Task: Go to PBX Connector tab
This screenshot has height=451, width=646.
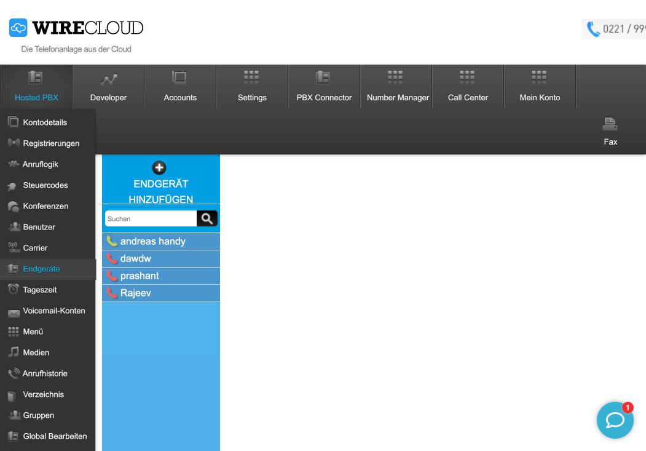Action: tap(324, 87)
